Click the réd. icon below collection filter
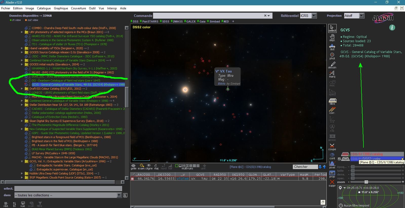The height and width of the screenshot is (208, 405). tap(6, 204)
